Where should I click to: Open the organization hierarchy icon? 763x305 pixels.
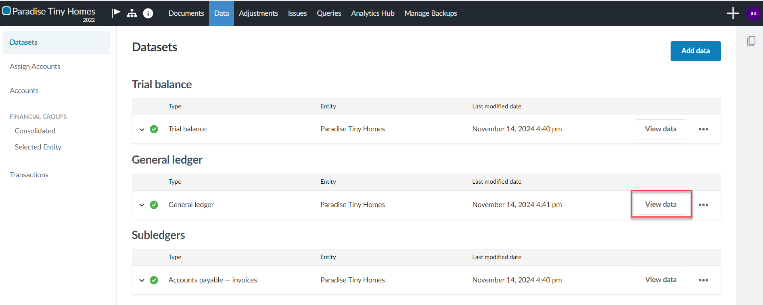(x=132, y=13)
